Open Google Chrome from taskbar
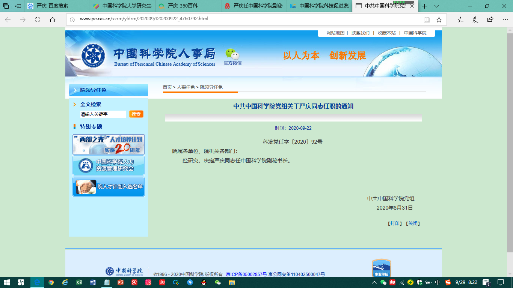 pyautogui.click(x=51, y=282)
